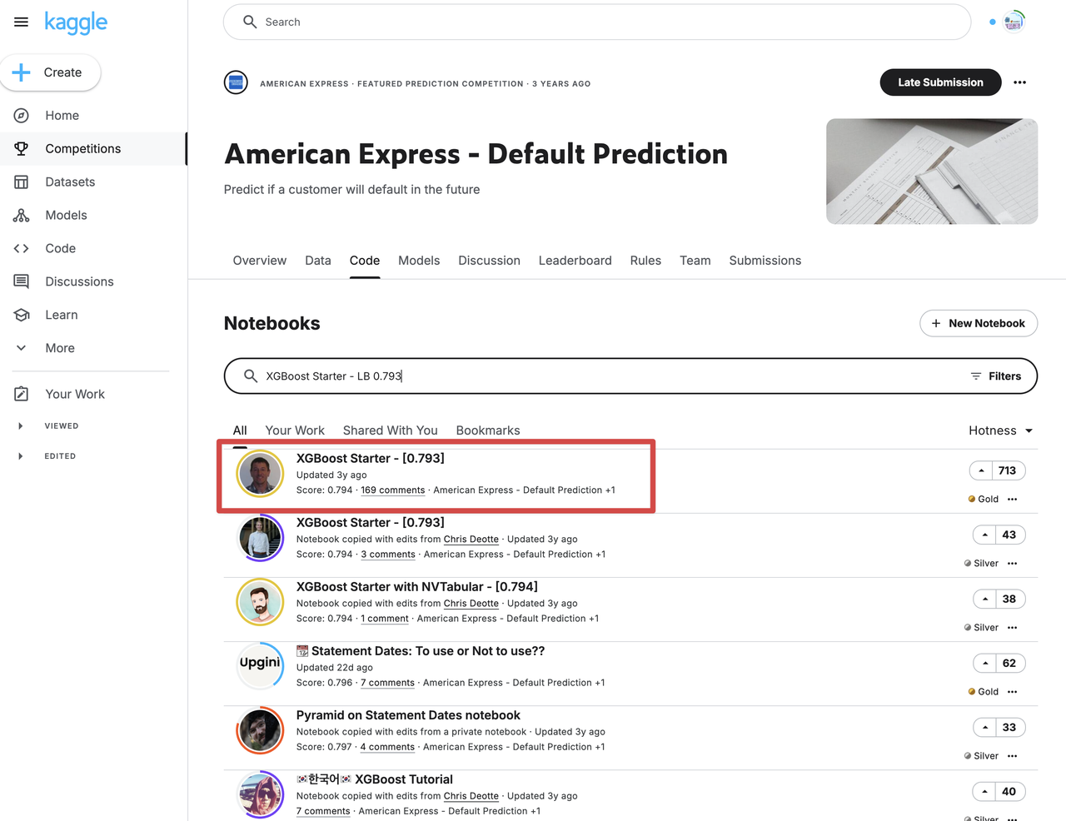The height and width of the screenshot is (821, 1066).
Task: Open the 169 comments link
Action: (x=393, y=490)
